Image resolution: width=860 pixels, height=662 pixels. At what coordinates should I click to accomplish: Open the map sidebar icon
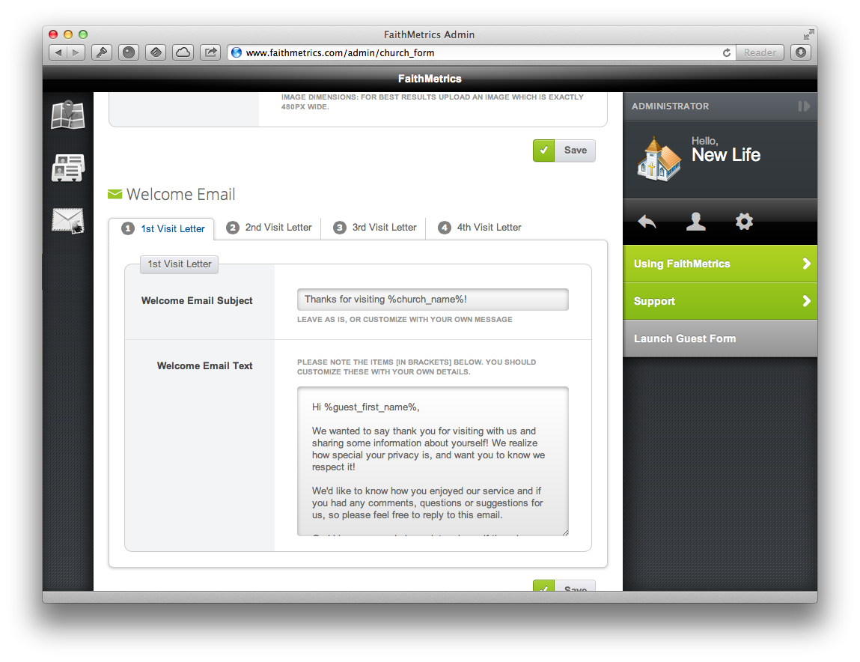pyautogui.click(x=68, y=114)
